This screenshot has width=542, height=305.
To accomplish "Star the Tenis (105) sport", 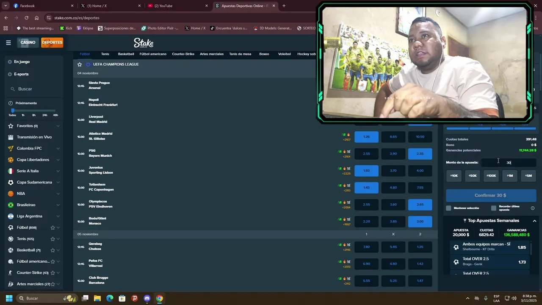I will 53,239.
